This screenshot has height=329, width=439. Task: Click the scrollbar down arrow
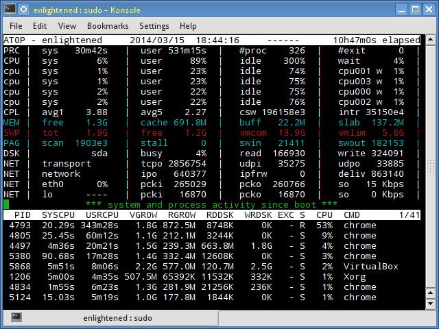point(431,303)
